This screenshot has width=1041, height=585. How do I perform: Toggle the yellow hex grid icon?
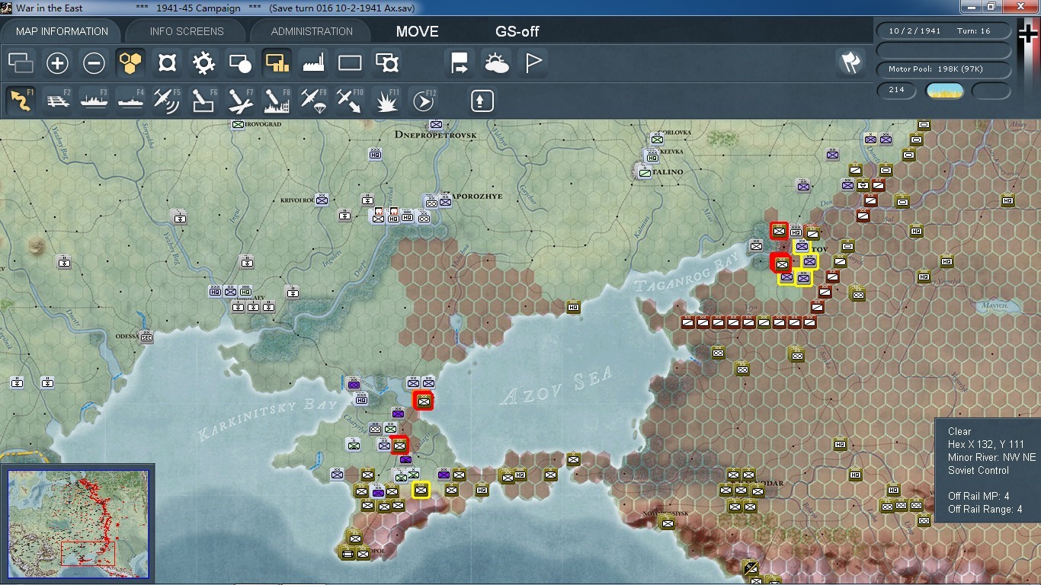pyautogui.click(x=130, y=63)
